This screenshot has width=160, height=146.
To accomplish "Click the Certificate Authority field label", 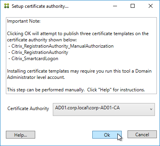I will pos(28,109).
